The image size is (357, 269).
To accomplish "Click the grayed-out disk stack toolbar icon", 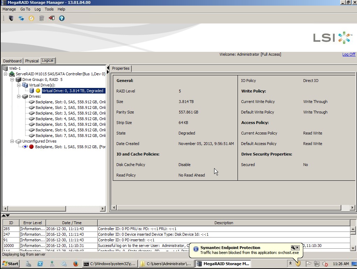I will (42, 18).
